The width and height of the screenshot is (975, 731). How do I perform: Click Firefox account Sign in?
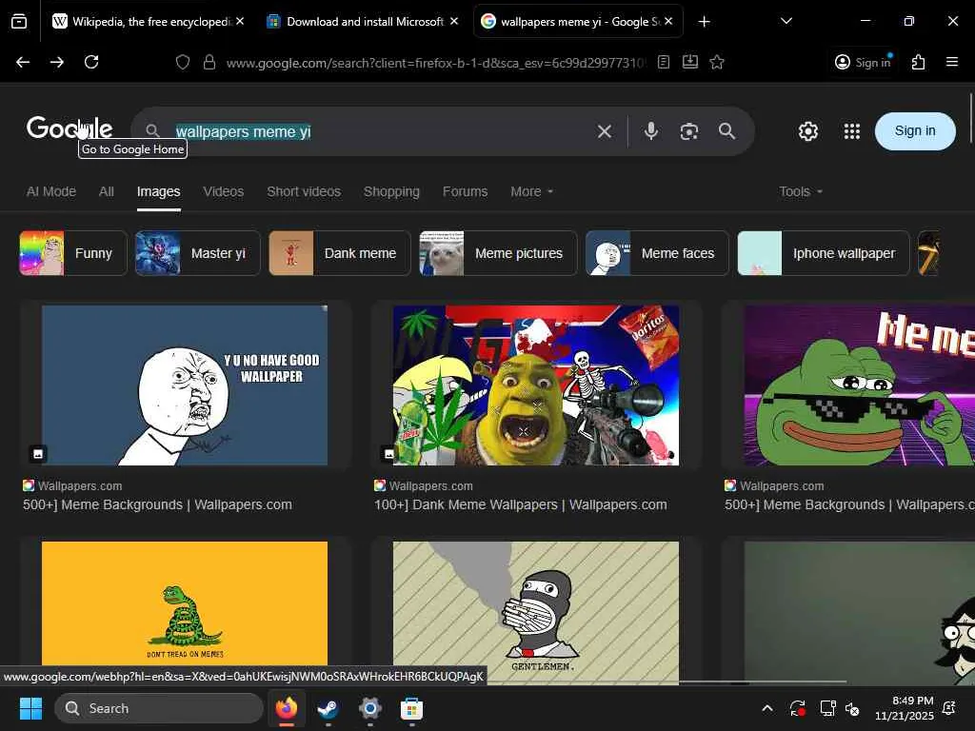coord(863,62)
